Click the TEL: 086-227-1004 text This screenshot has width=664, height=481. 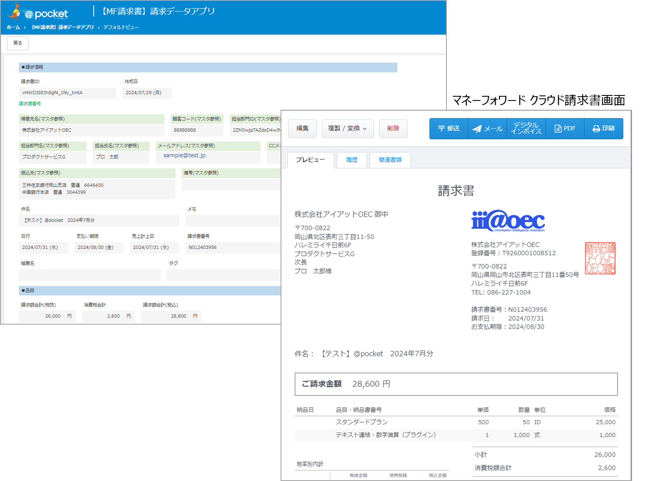[x=501, y=292]
